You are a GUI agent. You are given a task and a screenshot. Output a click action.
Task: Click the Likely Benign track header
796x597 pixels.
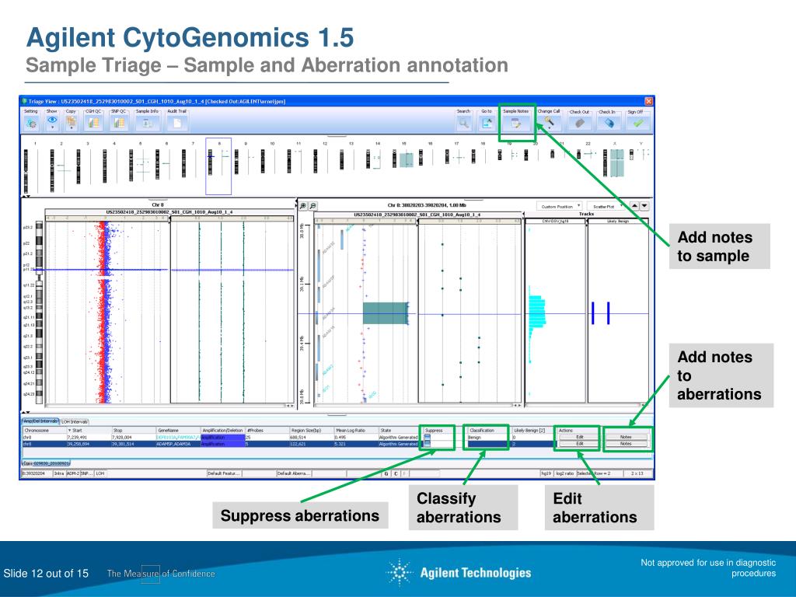(618, 222)
